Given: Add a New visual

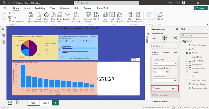Looking at the screenshot, I should pos(106,17).
